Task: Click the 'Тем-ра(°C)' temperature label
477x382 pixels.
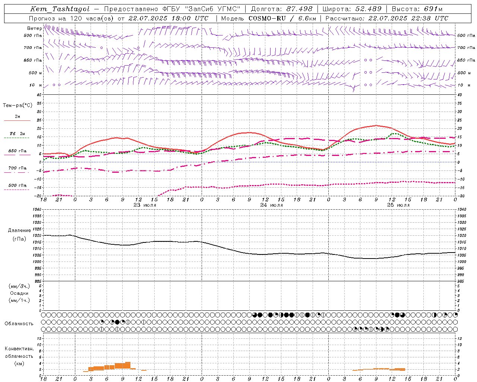Action: click(x=18, y=106)
